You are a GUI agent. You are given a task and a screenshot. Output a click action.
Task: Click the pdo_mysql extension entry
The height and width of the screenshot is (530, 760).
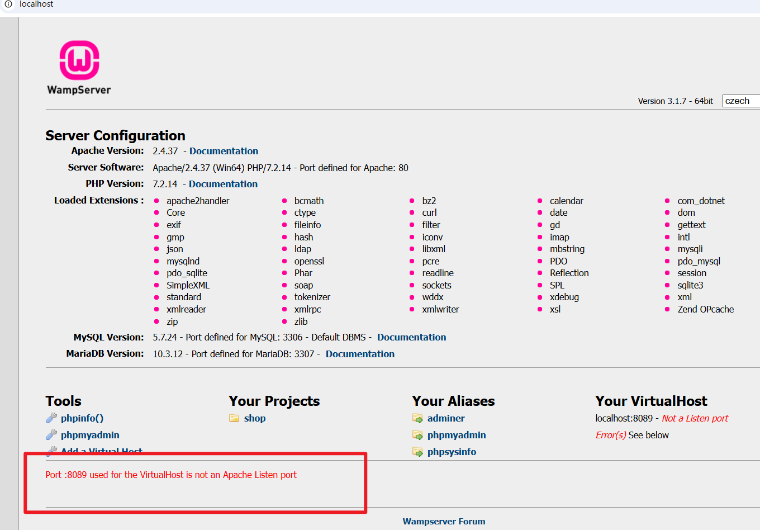point(699,261)
